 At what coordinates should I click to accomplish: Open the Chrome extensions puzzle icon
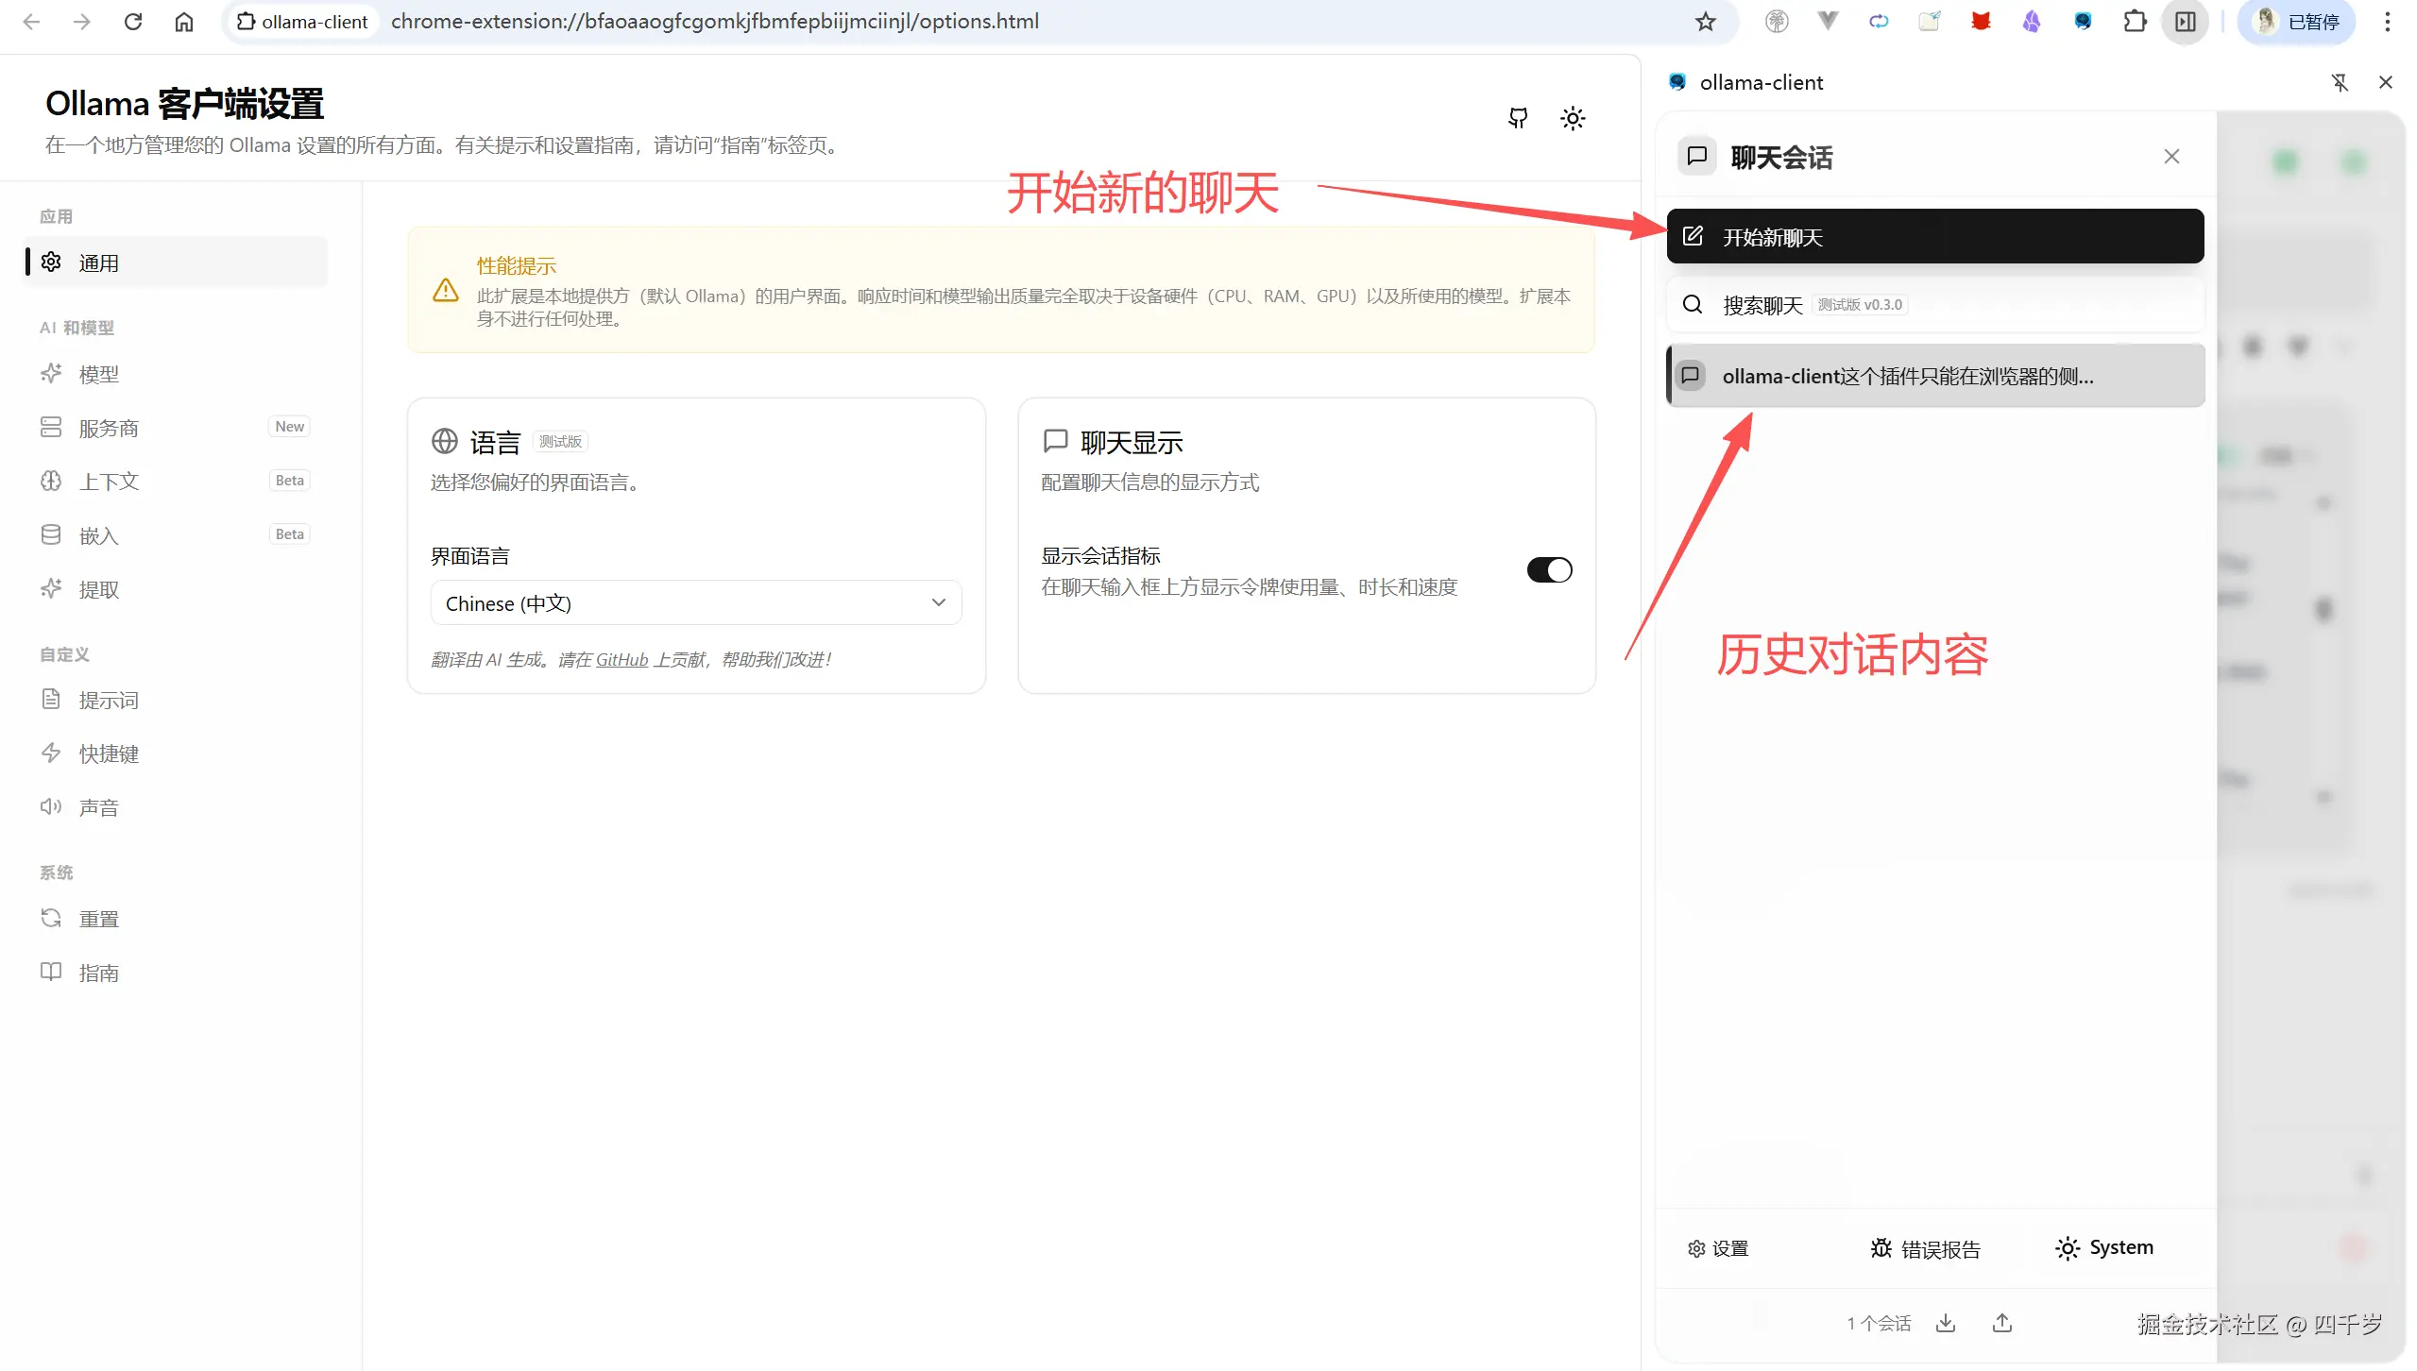pyautogui.click(x=2135, y=22)
